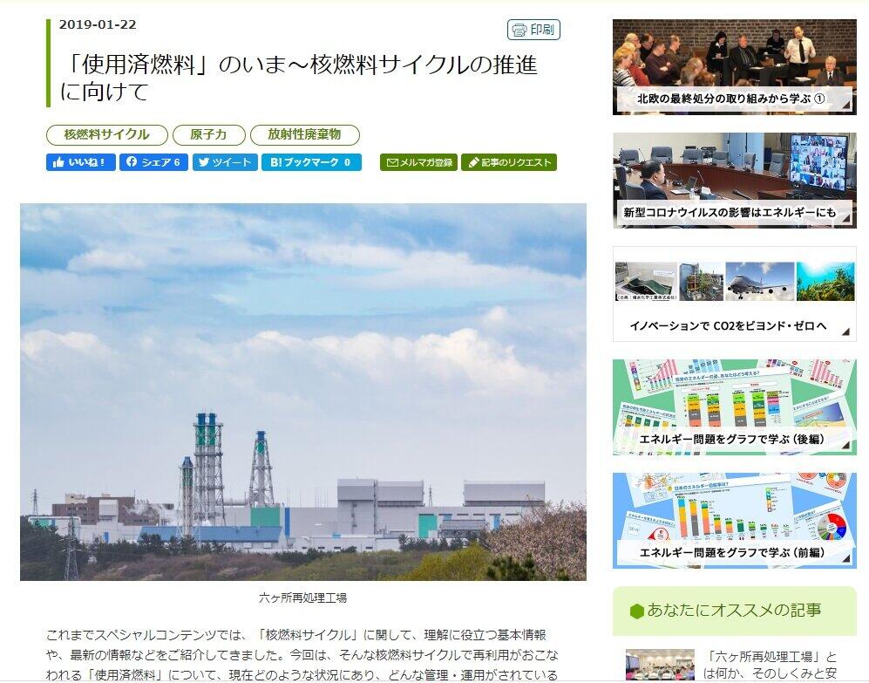Click the メルマガ登録 button
Image resolution: width=869 pixels, height=683 pixels.
[x=419, y=162]
